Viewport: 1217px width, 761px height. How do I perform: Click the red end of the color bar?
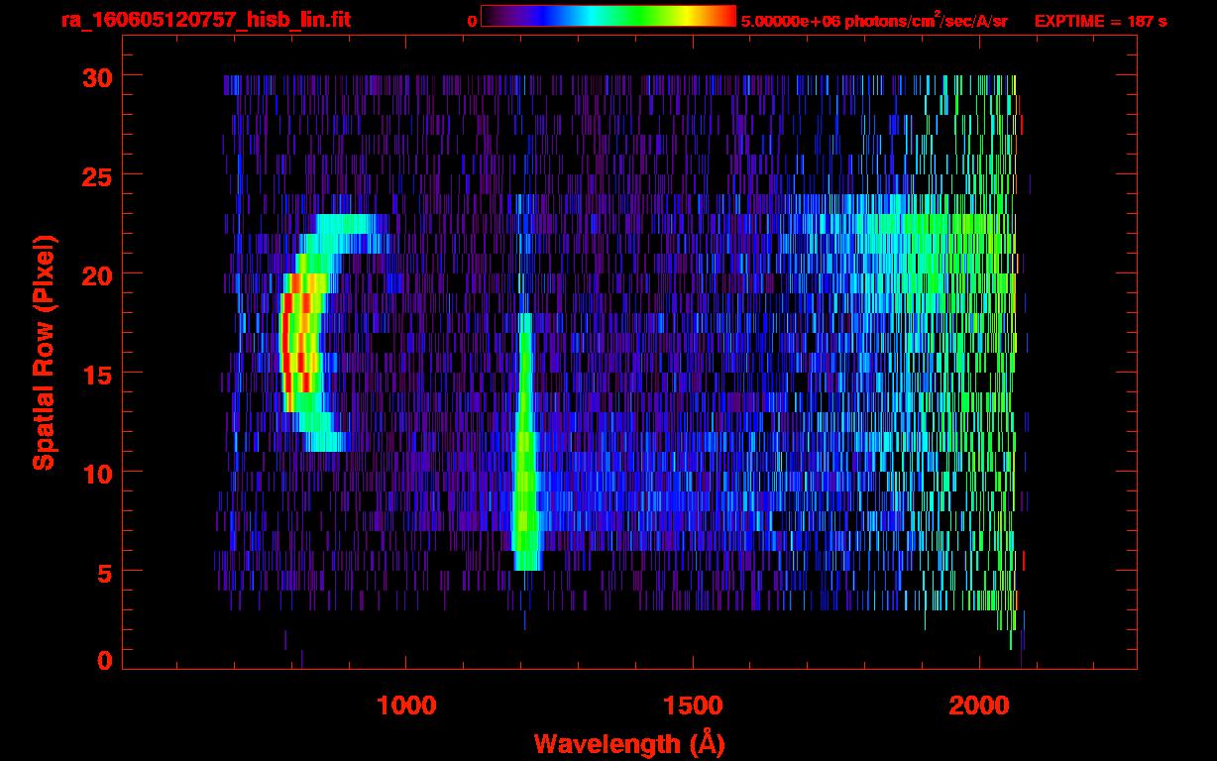point(725,17)
